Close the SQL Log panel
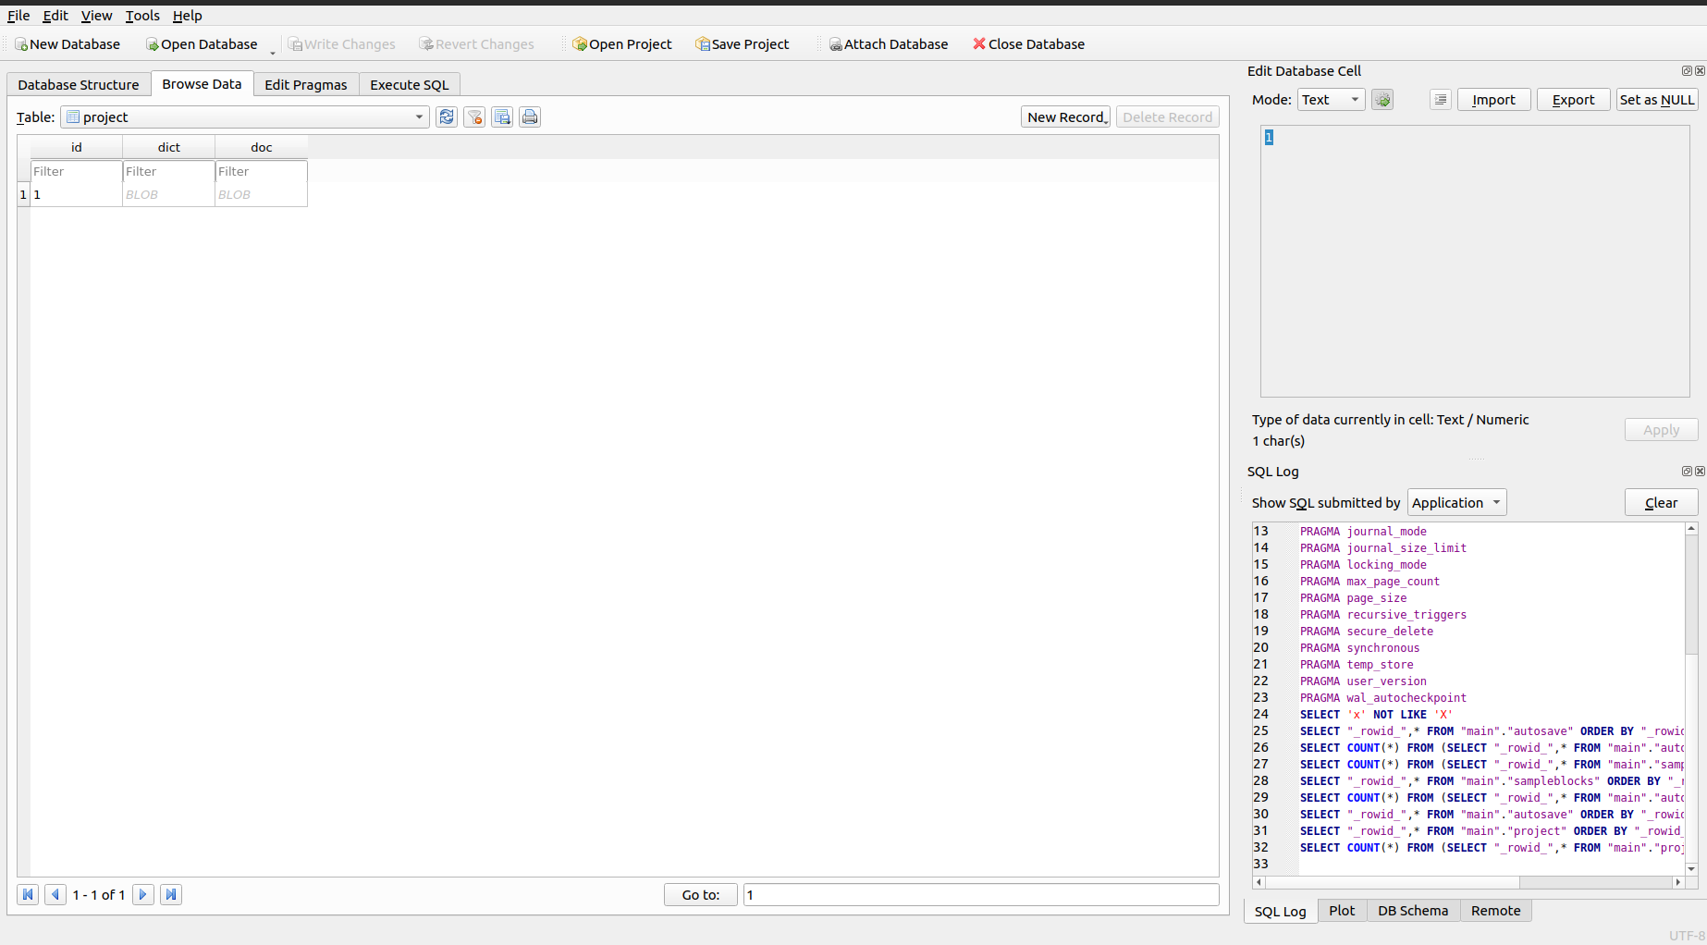Viewport: 1707px width, 945px height. [x=1700, y=472]
